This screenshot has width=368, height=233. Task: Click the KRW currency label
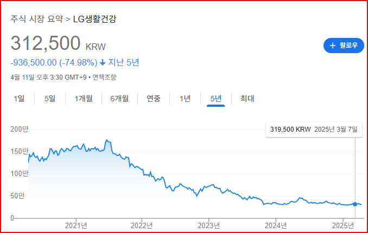click(96, 47)
